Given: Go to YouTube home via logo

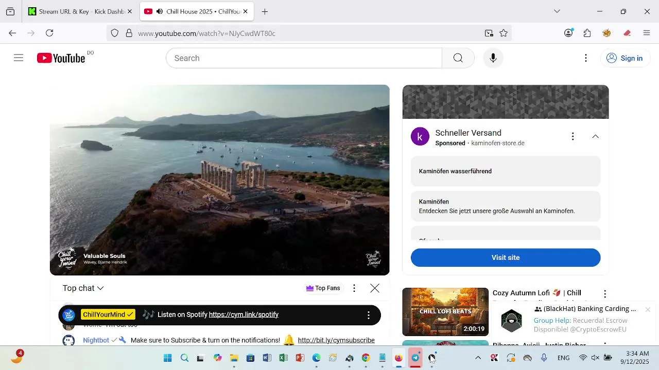Looking at the screenshot, I should [x=61, y=58].
